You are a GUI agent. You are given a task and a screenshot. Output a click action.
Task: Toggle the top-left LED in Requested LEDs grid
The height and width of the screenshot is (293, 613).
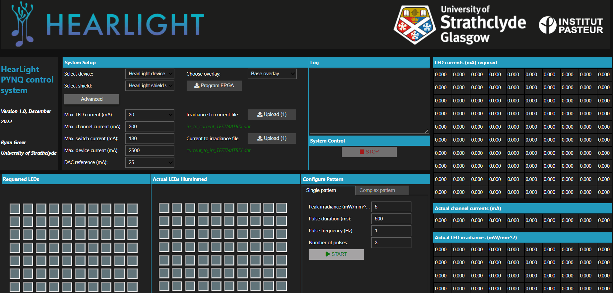15,208
